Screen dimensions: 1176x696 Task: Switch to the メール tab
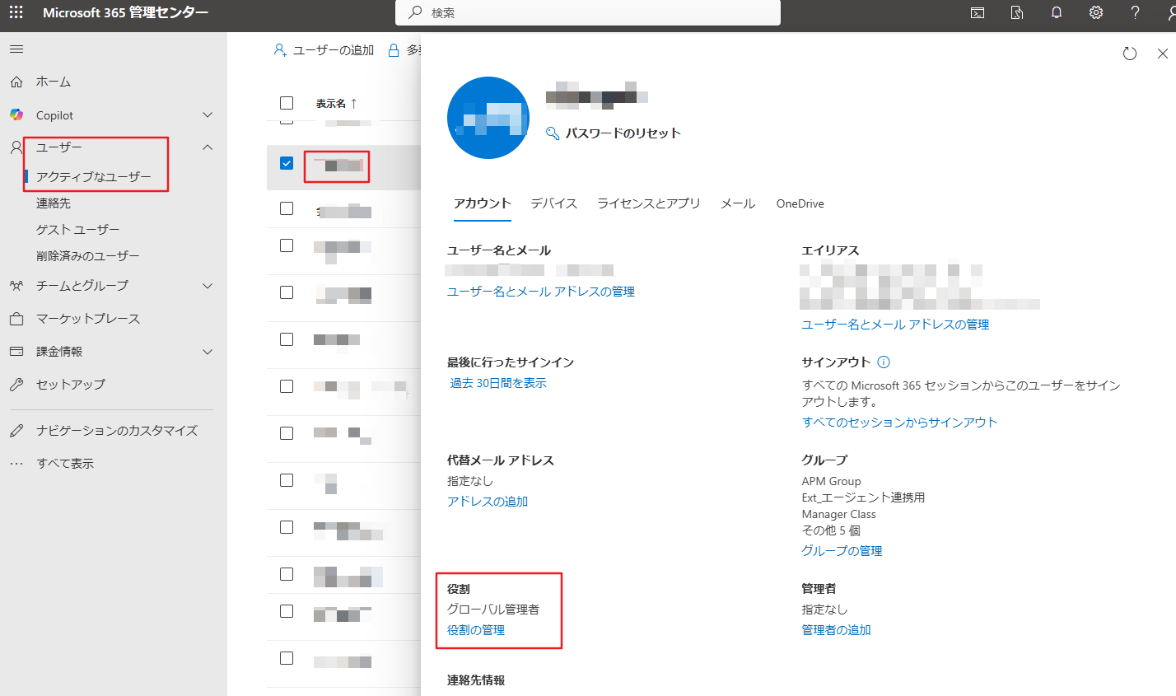click(x=738, y=203)
